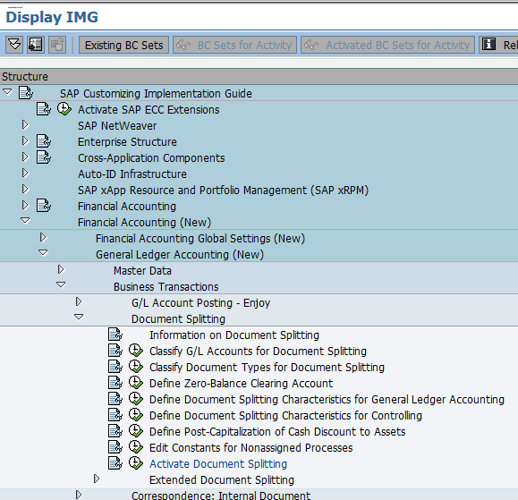
Task: Execute Edit Constants for Nonassigned Processes activity
Action: coord(136,447)
